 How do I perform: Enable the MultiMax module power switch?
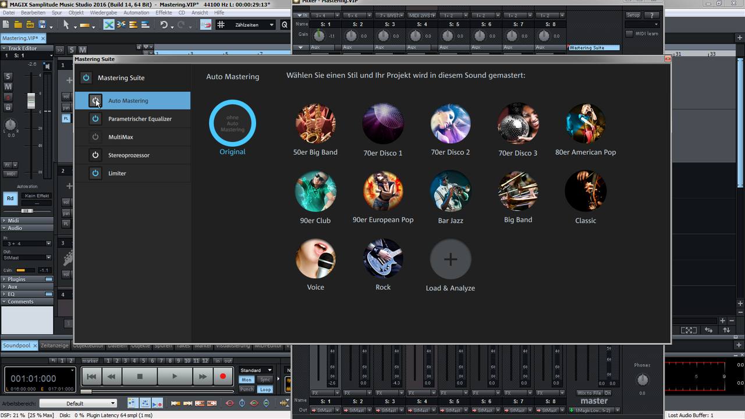tap(95, 137)
